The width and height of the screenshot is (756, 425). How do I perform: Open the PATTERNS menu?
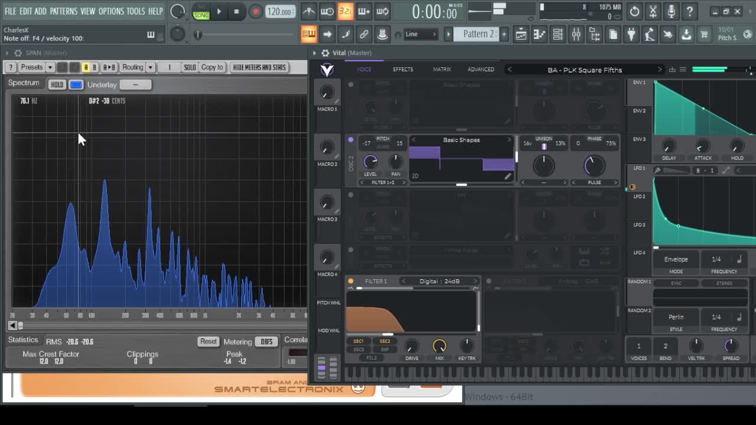tap(63, 11)
